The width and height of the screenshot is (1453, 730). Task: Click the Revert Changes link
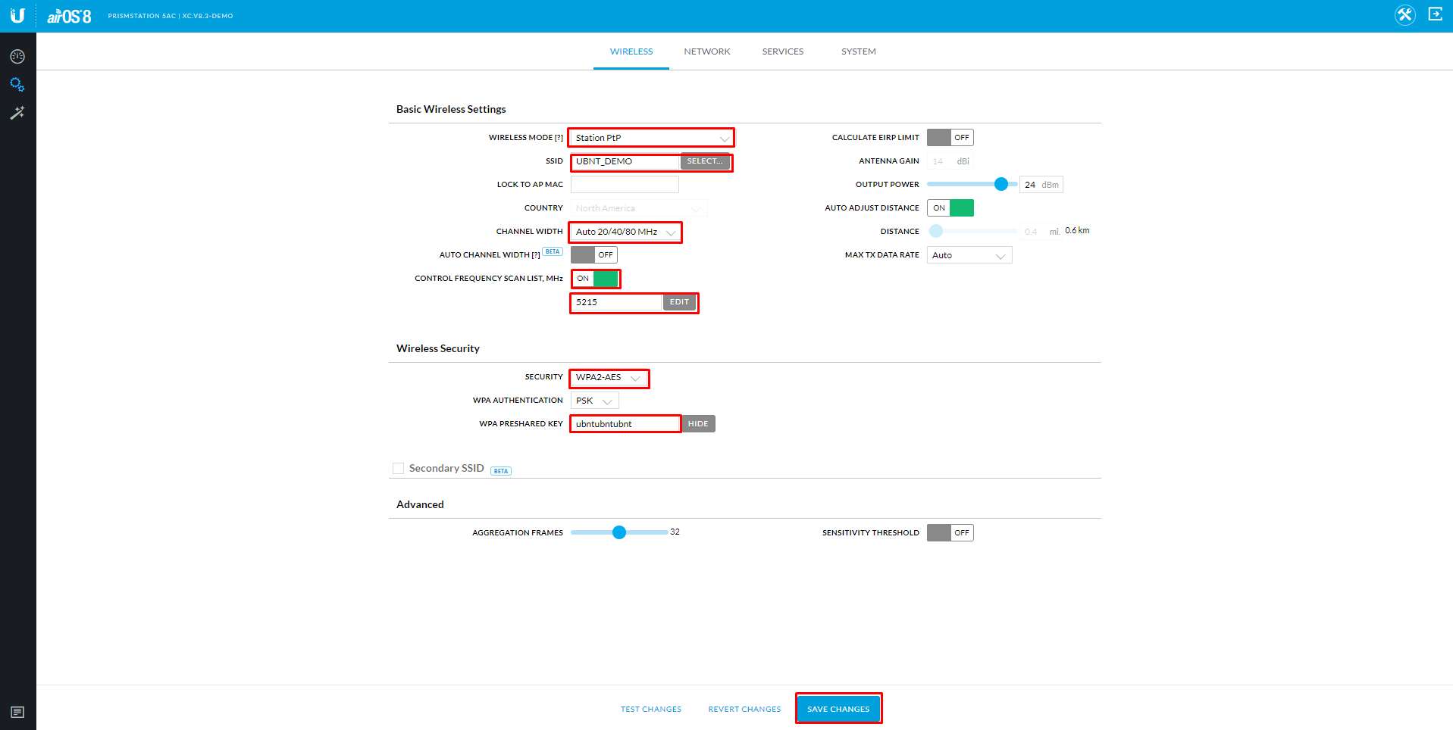point(744,710)
